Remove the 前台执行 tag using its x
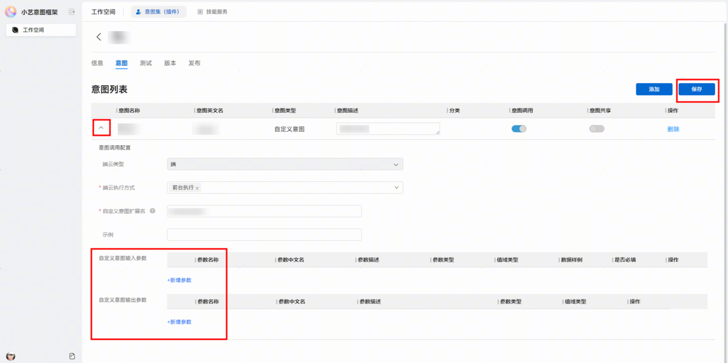The height and width of the screenshot is (363, 728). [197, 188]
